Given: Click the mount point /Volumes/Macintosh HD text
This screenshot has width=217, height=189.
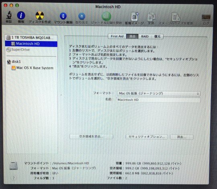Looking at the screenshot, I should [x=71, y=163].
